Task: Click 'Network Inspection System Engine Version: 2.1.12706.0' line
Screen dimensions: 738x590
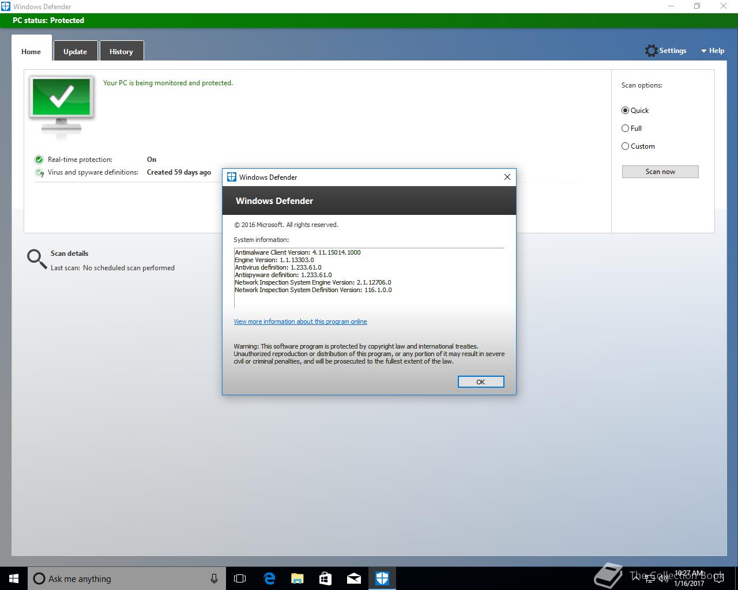Action: (313, 282)
